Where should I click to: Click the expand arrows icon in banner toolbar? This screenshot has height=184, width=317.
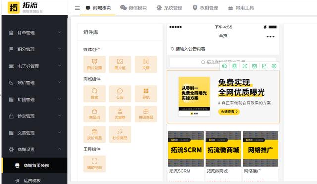244,66
